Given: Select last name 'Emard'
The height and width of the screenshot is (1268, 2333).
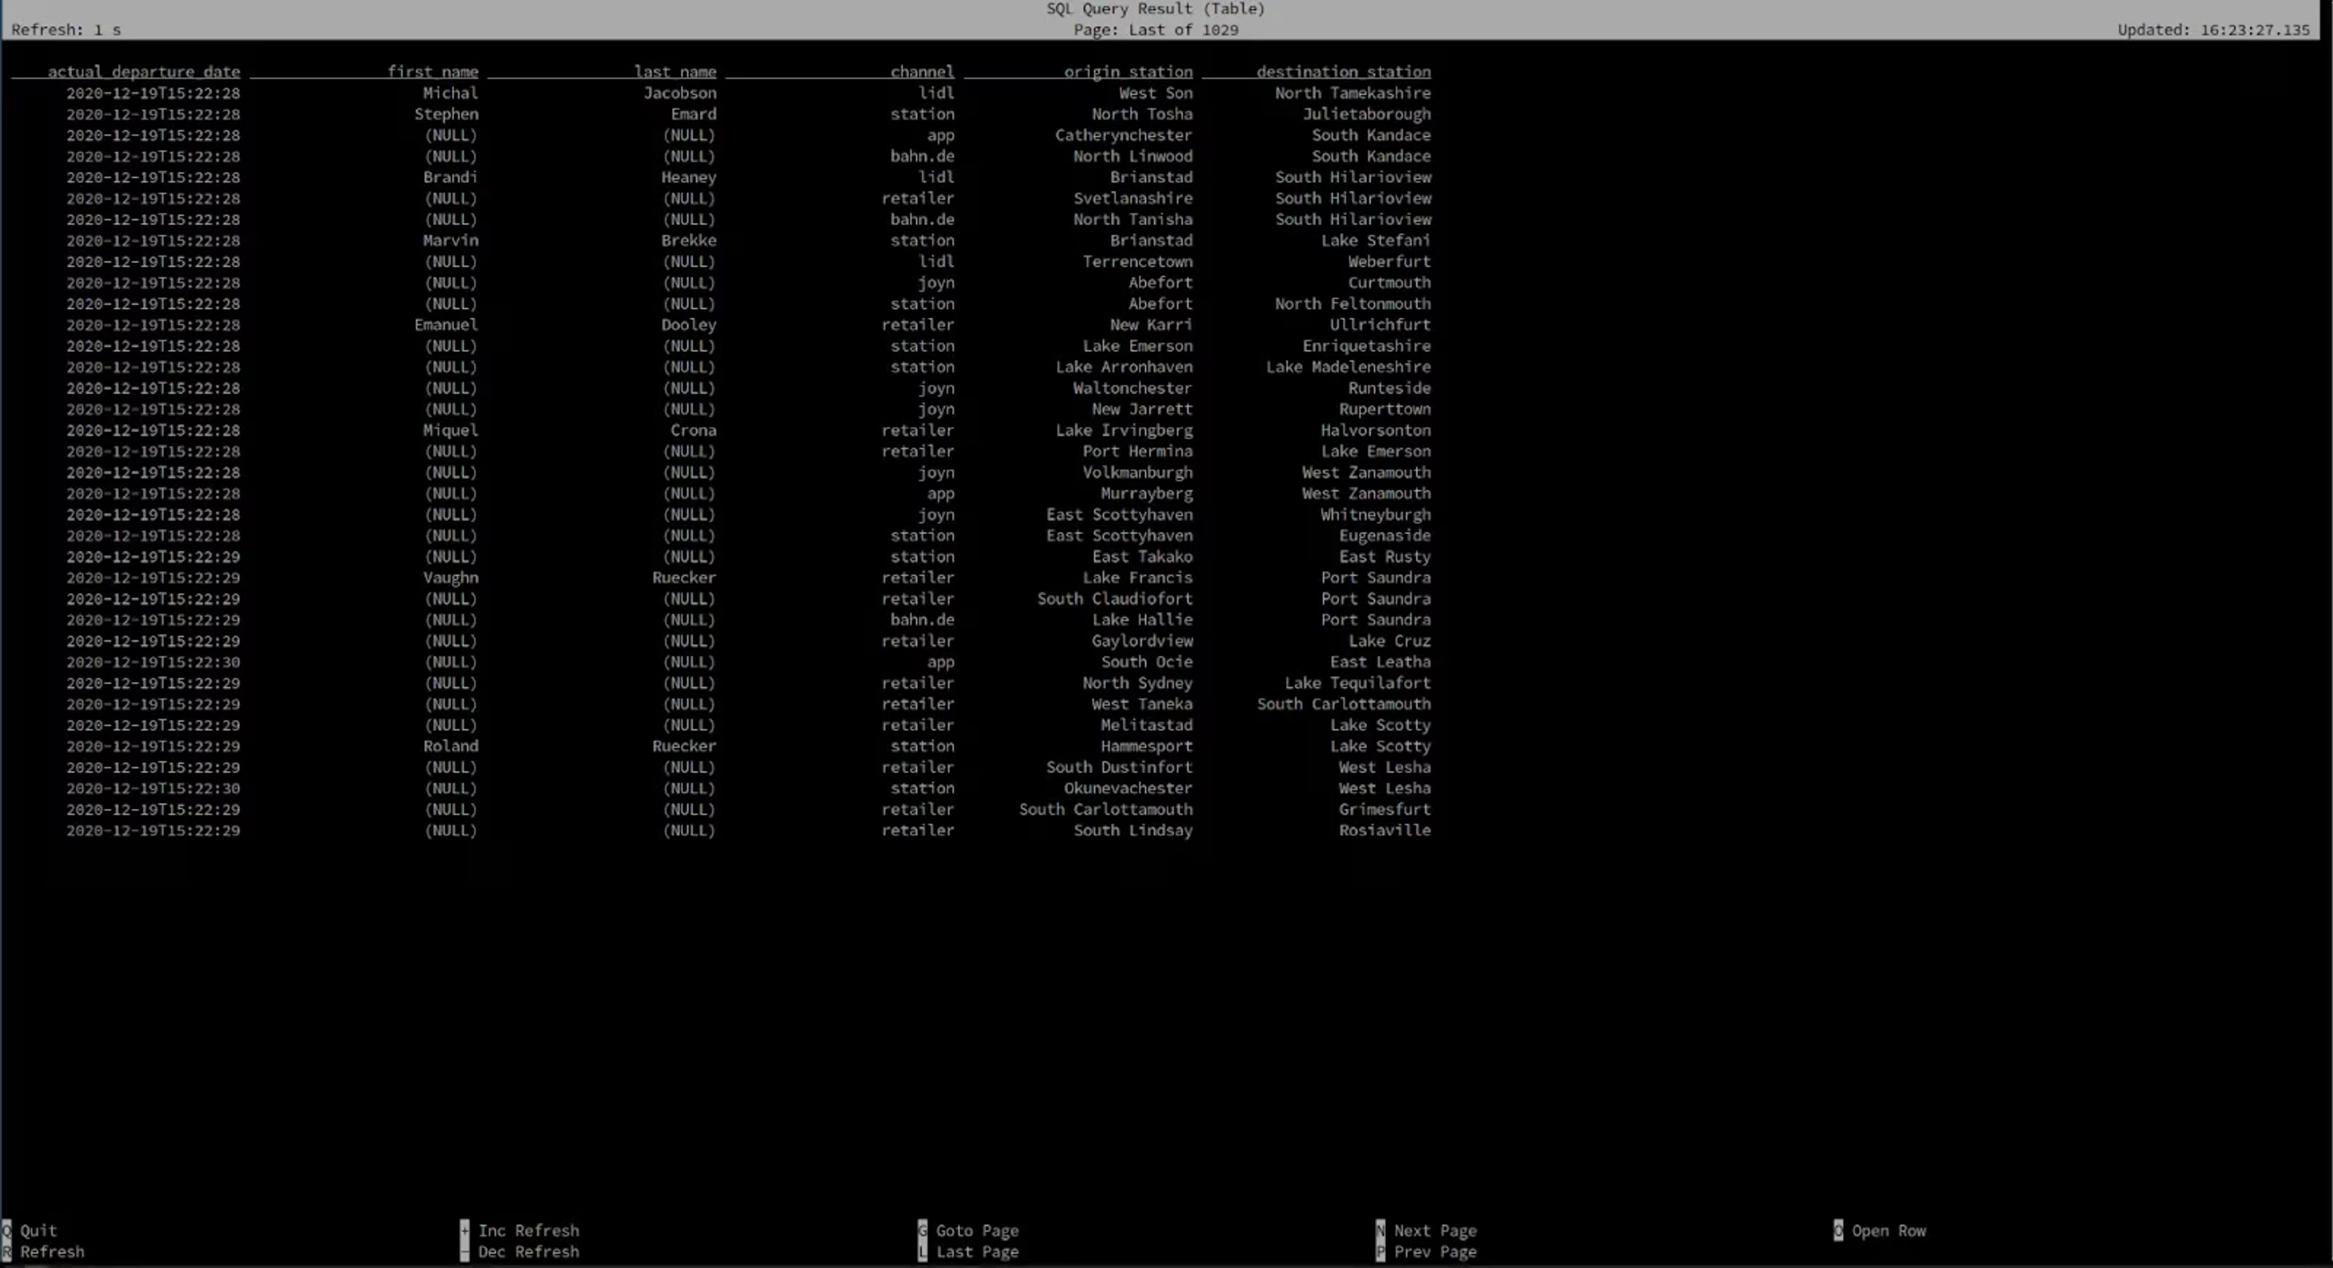Looking at the screenshot, I should [693, 114].
